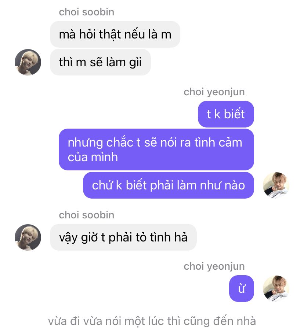Tap the bubble "nhưng chắc t sẽ nói ra tình cảm của mình"
Viewport: 304px width, 336px height.
point(156,149)
